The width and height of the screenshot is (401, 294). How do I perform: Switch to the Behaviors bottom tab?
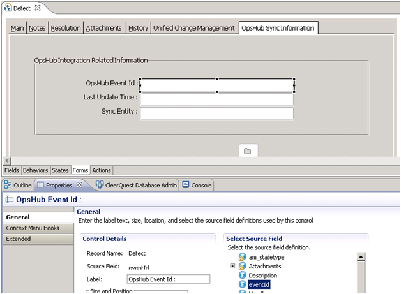(x=36, y=170)
